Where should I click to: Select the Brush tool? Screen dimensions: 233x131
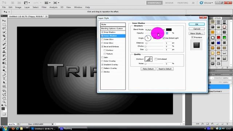click(x=4, y=48)
